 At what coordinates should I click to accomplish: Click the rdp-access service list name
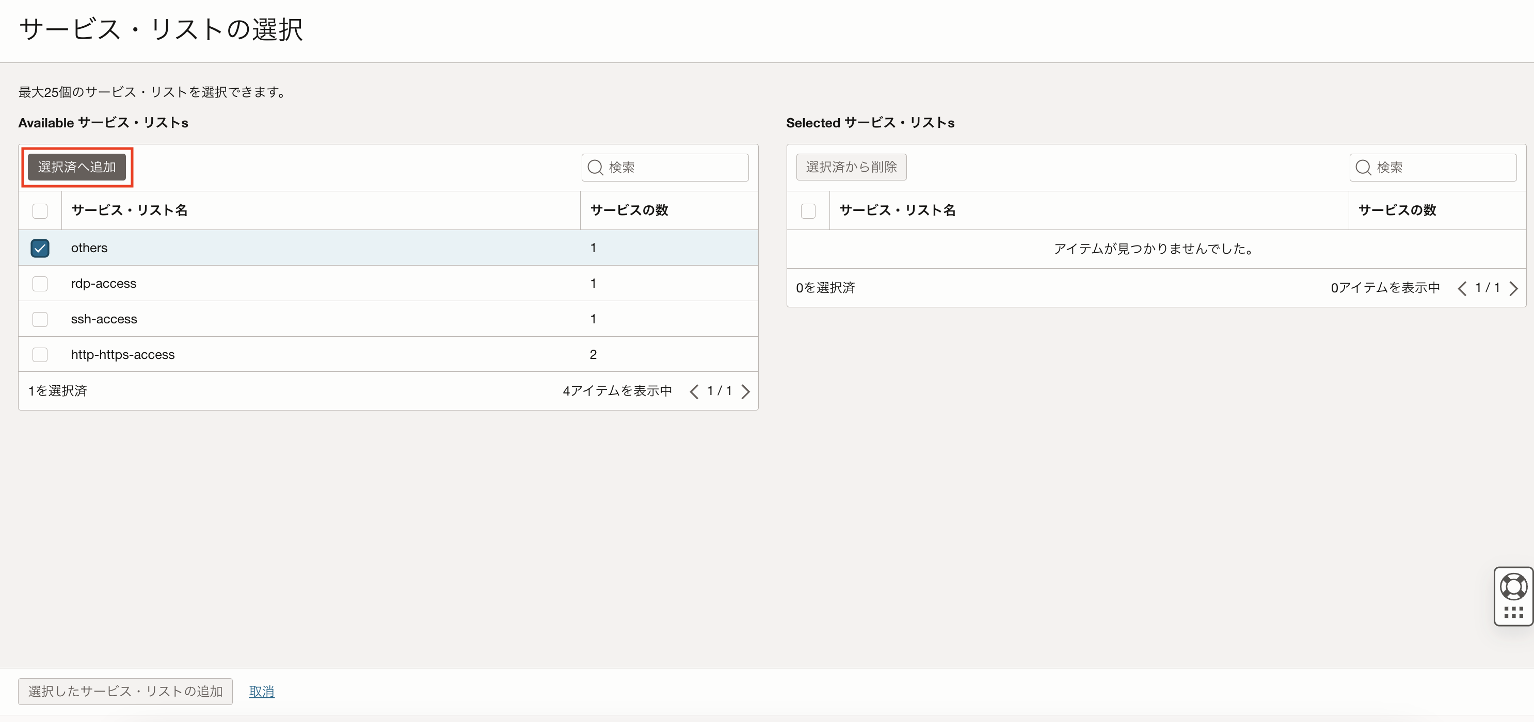coord(104,283)
